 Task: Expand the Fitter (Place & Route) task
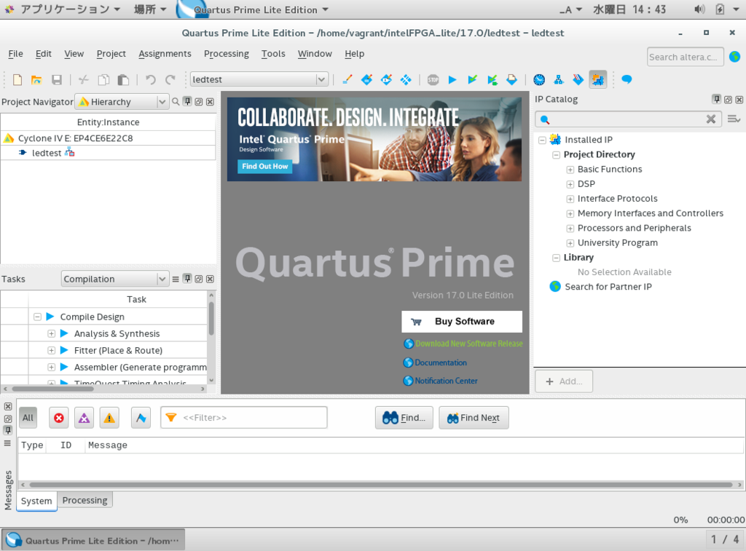(x=52, y=350)
